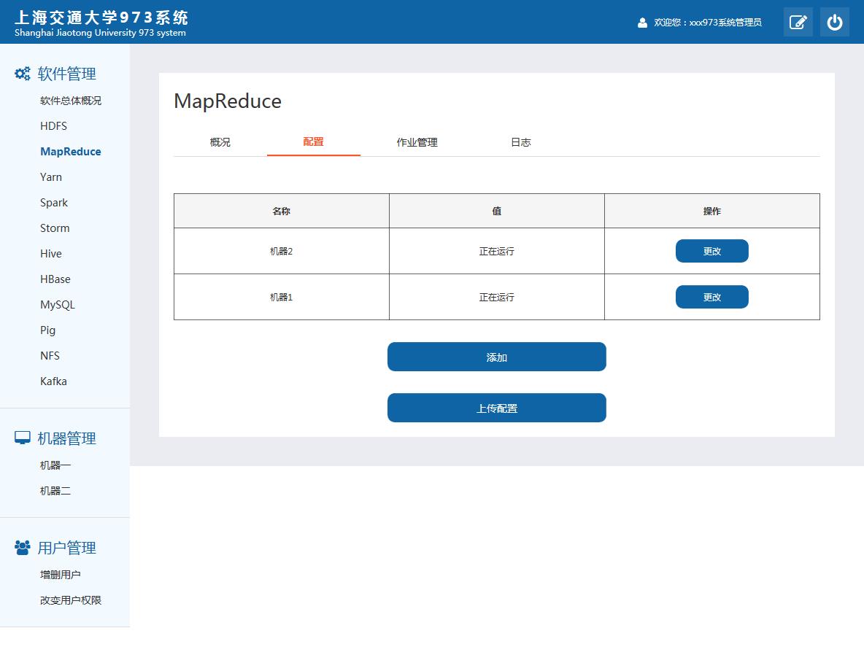Go to Spark in sidebar
864x663 pixels.
pos(54,203)
